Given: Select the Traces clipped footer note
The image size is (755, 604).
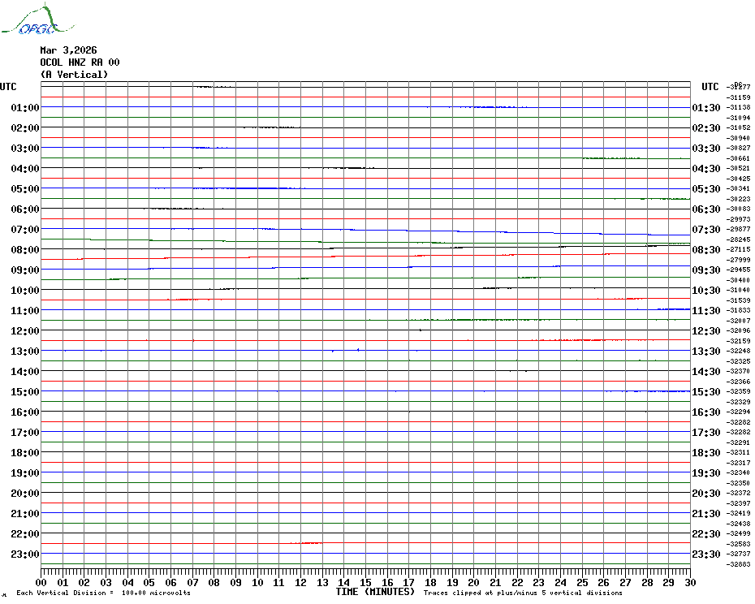Looking at the screenshot, I should point(523,593).
